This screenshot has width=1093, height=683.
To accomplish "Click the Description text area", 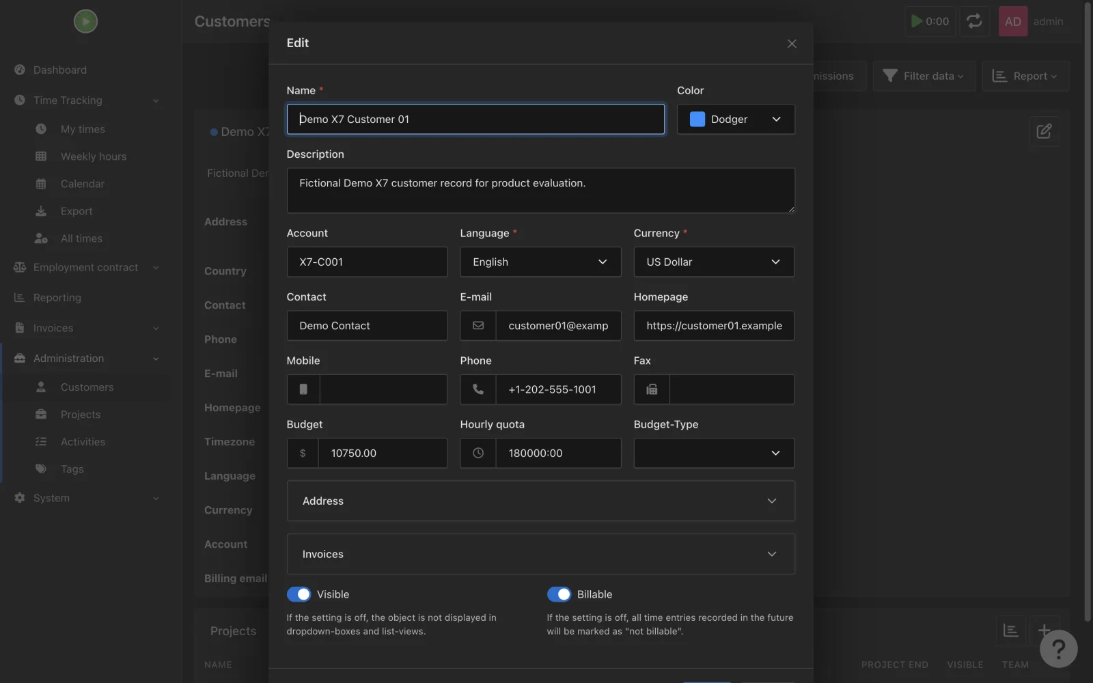I will (541, 191).
